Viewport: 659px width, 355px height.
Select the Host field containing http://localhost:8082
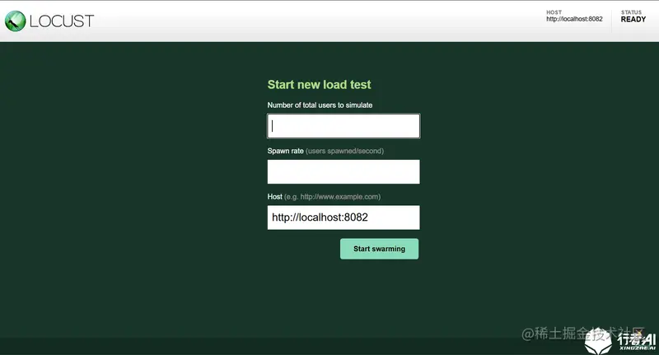click(x=344, y=217)
